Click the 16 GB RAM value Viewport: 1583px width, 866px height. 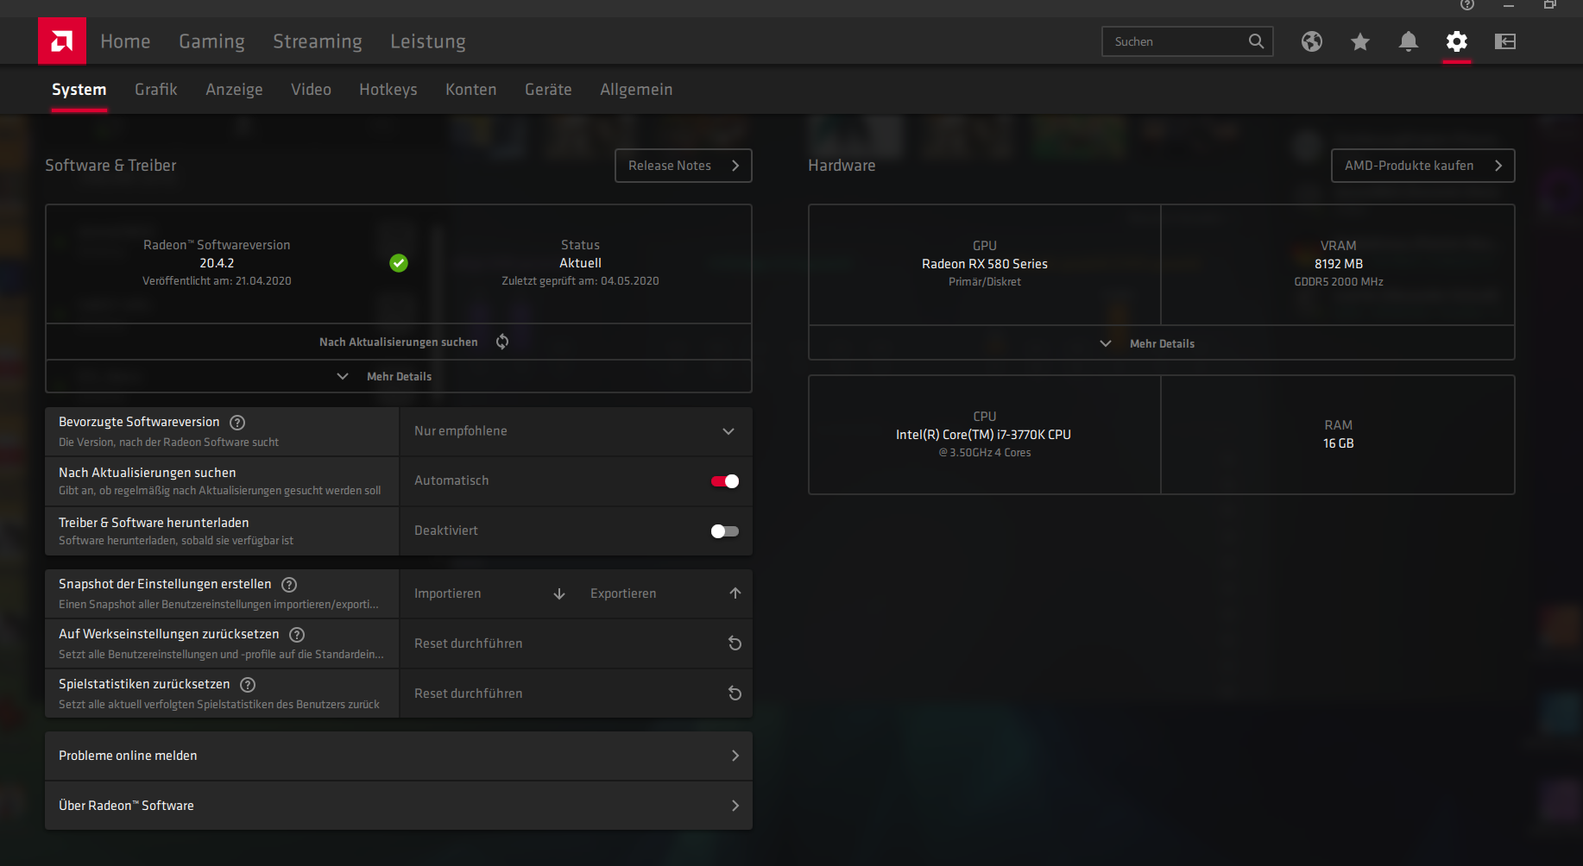point(1339,443)
